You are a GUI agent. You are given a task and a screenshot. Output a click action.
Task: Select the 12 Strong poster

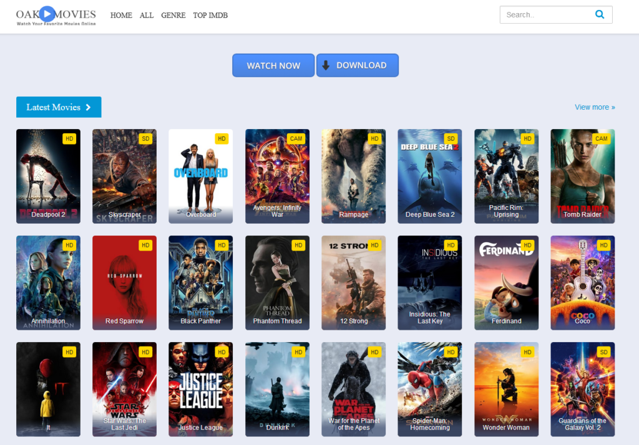click(x=353, y=283)
